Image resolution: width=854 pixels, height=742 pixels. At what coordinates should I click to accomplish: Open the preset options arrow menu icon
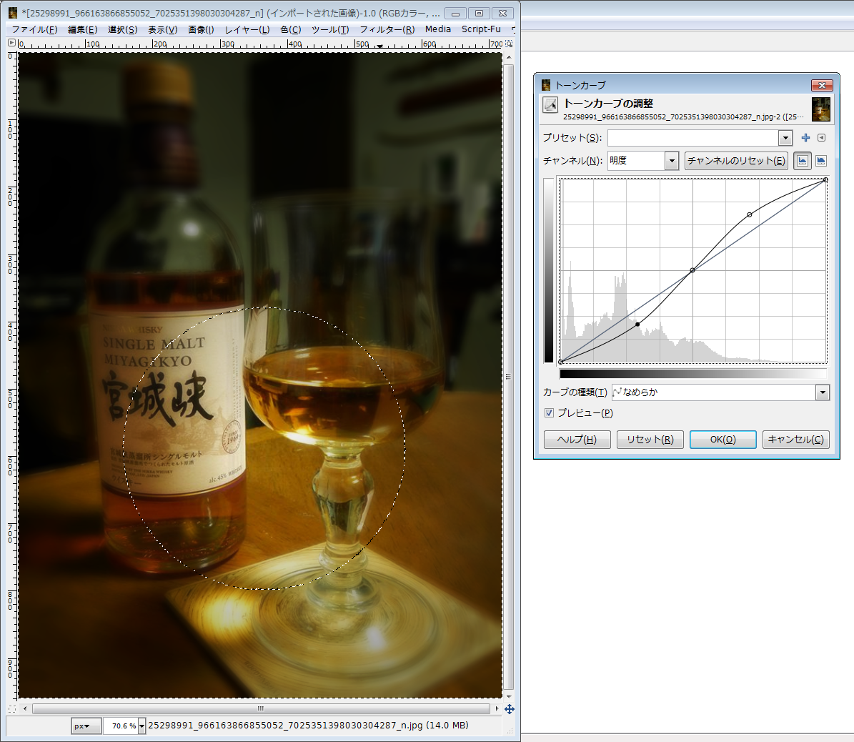coord(821,138)
